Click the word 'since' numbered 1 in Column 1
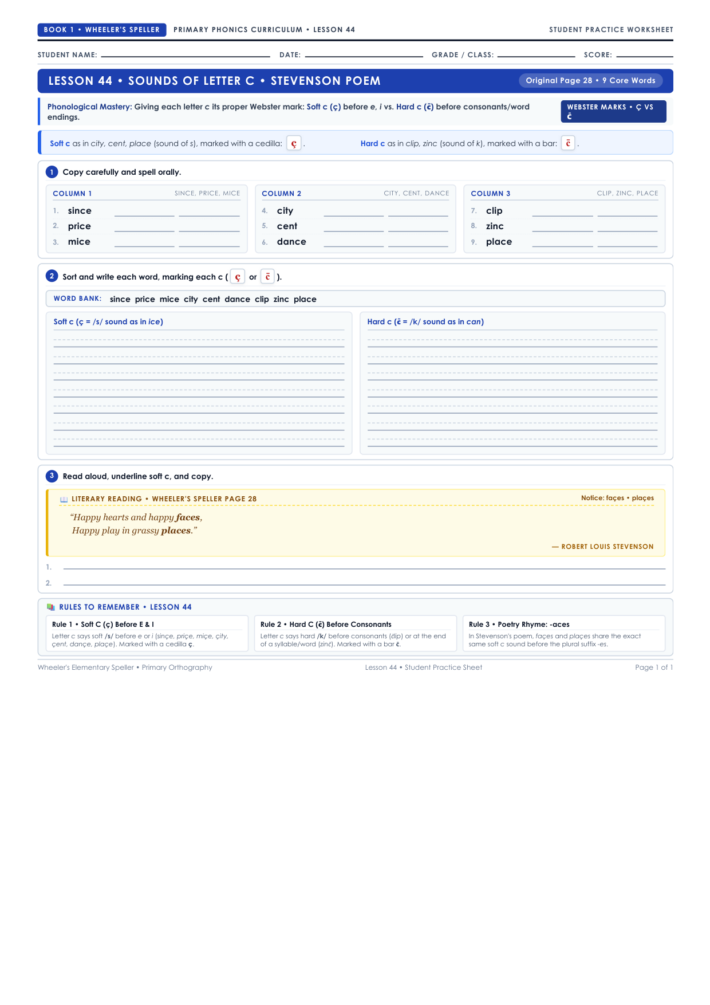Screen dimensions: 710x1005 (80, 211)
